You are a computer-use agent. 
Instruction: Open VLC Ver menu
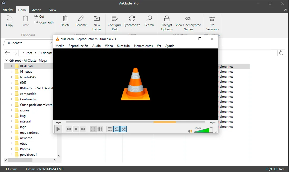tap(159, 46)
